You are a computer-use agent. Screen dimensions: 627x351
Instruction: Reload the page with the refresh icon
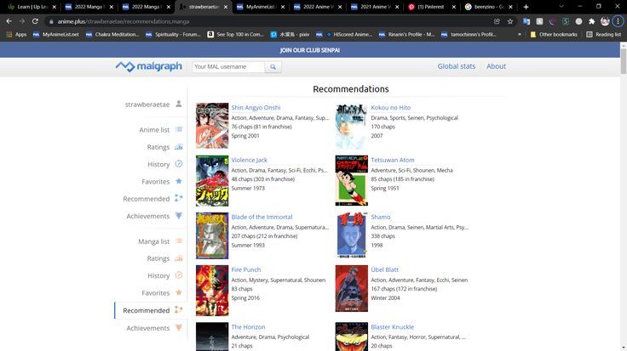pos(35,21)
